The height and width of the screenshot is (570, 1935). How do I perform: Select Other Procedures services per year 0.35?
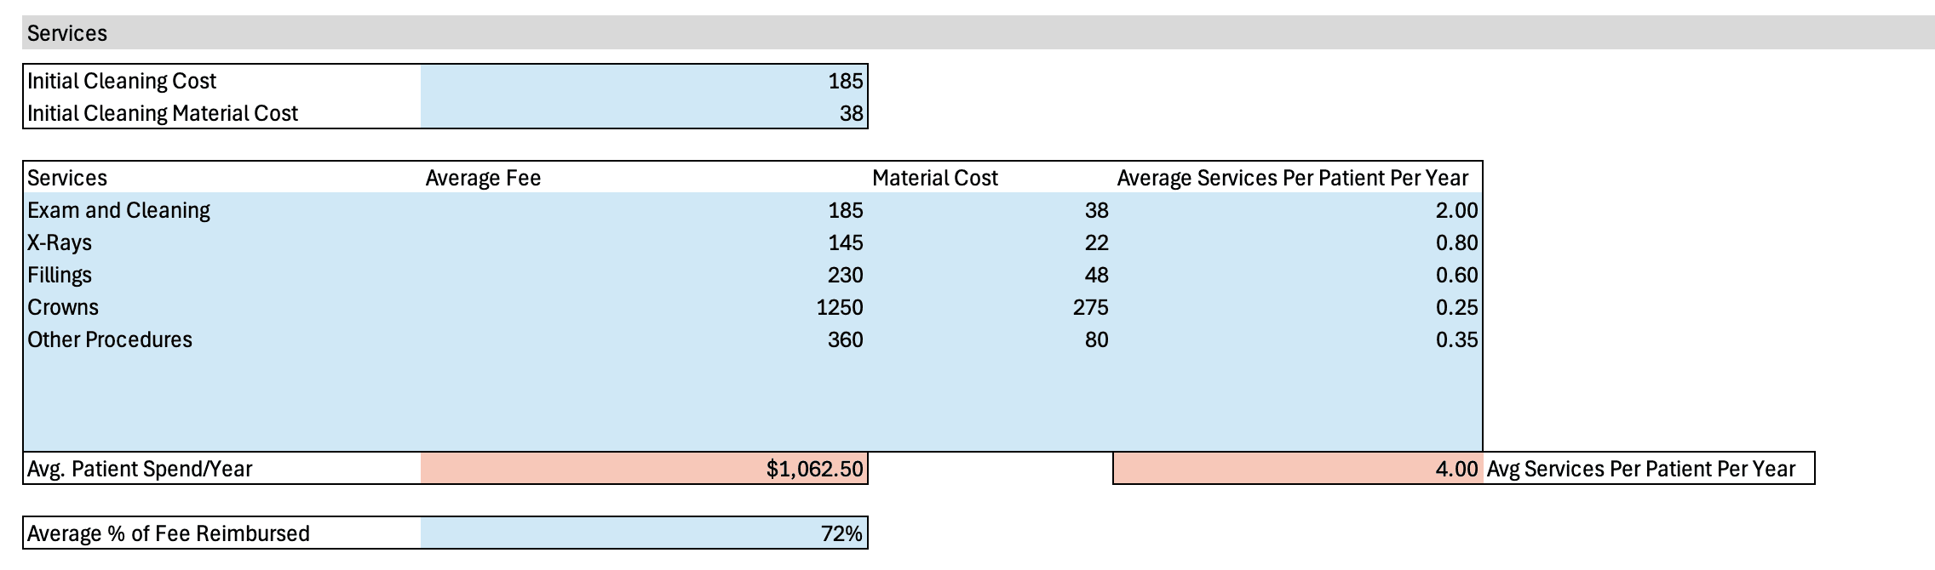1297,340
